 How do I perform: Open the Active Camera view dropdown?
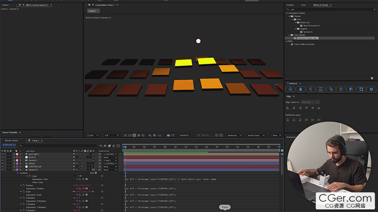coord(256,135)
